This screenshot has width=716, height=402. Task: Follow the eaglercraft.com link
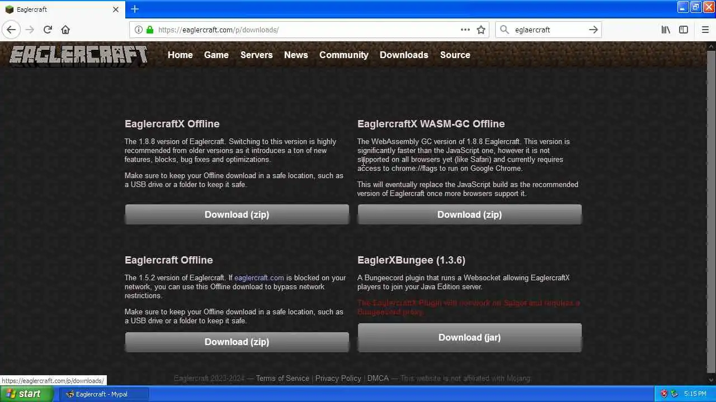click(259, 277)
